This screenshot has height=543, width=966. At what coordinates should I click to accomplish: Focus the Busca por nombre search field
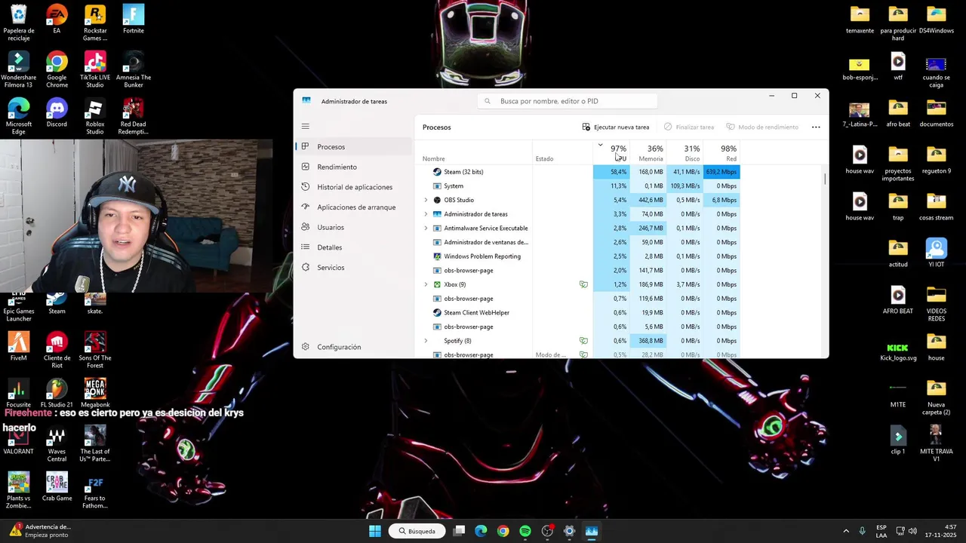[x=568, y=101]
